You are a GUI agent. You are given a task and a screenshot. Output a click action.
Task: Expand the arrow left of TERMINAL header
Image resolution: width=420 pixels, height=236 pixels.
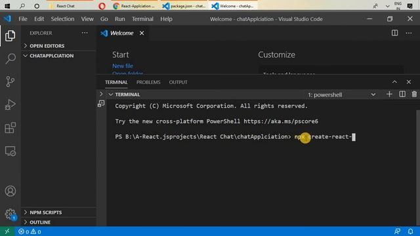click(101, 94)
